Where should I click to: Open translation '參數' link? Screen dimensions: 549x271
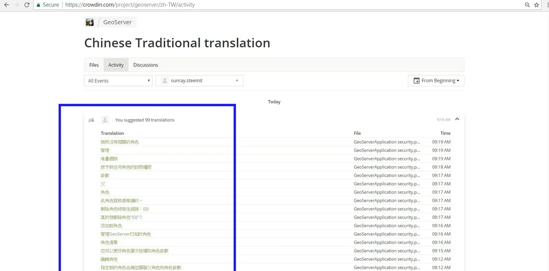[x=105, y=175]
